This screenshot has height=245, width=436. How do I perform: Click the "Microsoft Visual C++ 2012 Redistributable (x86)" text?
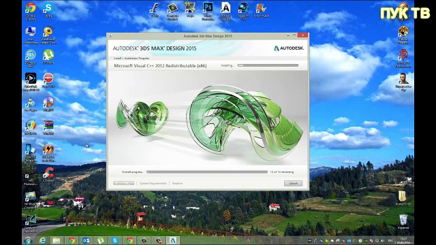click(x=160, y=66)
